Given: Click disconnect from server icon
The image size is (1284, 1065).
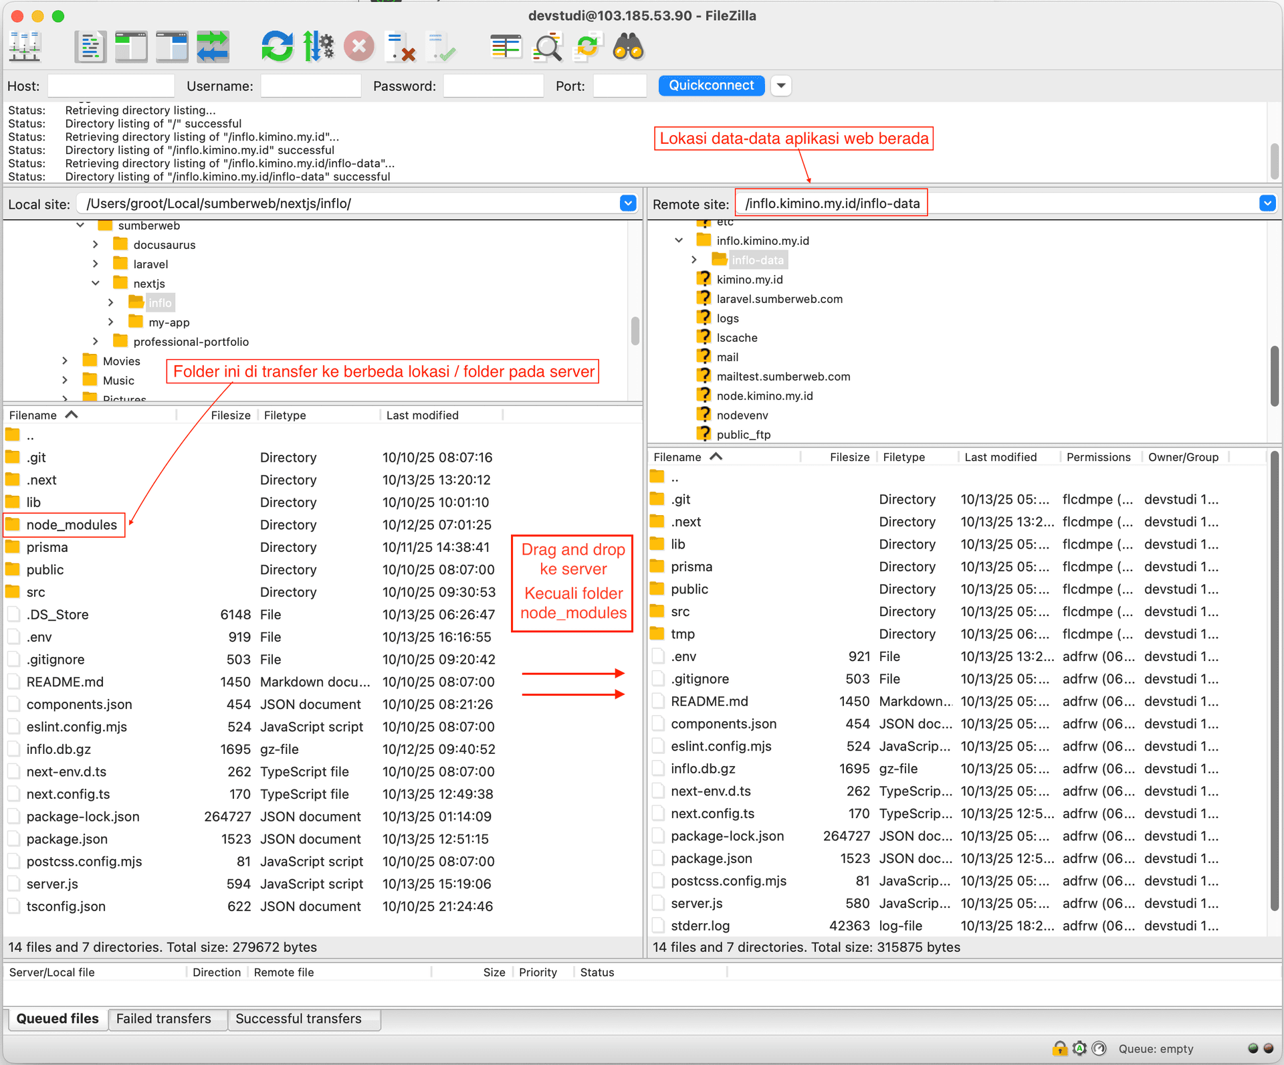Looking at the screenshot, I should click(401, 47).
